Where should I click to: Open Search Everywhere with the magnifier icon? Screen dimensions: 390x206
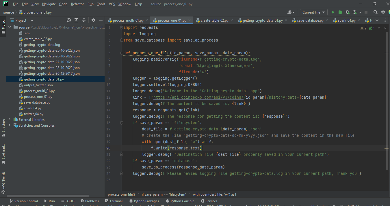coord(375,12)
